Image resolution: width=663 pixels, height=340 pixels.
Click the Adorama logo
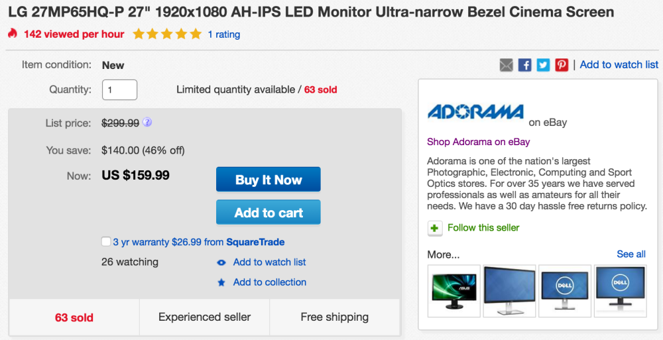[x=475, y=112]
